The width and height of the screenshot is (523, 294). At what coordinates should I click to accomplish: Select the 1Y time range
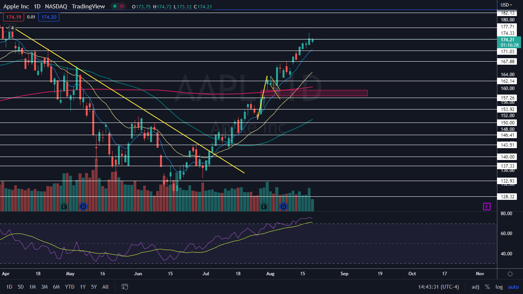coord(83,286)
